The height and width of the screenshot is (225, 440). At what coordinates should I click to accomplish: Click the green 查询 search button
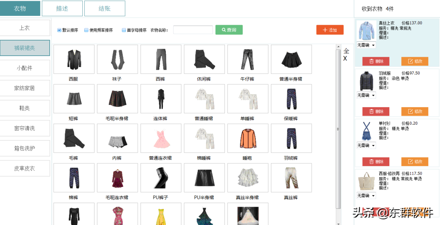click(x=229, y=30)
